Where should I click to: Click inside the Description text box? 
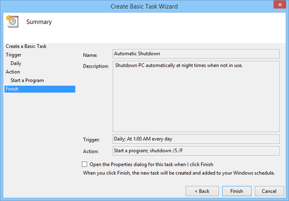(196, 96)
